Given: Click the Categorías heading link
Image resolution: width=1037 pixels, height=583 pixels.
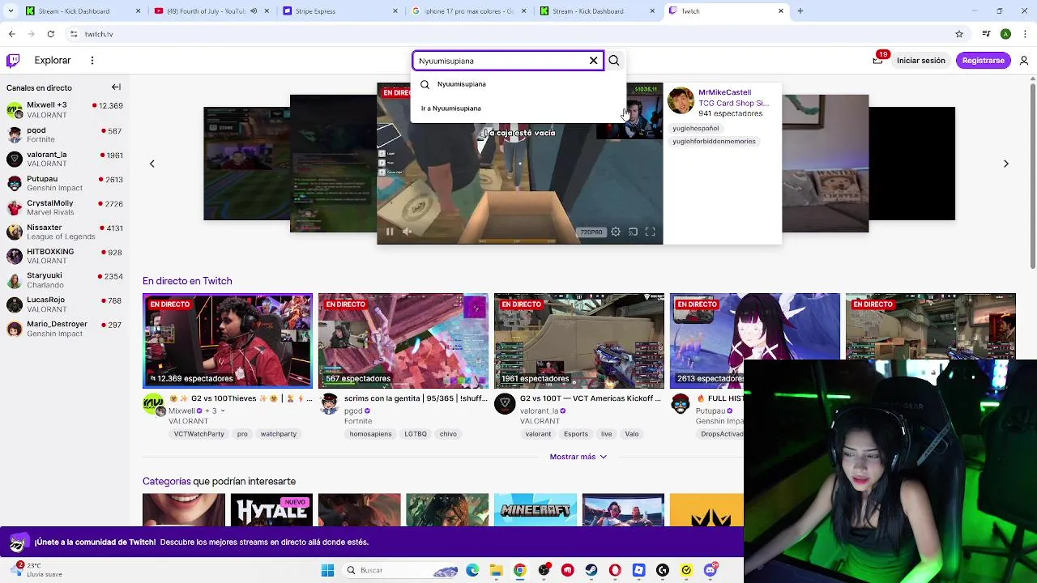Looking at the screenshot, I should (167, 481).
